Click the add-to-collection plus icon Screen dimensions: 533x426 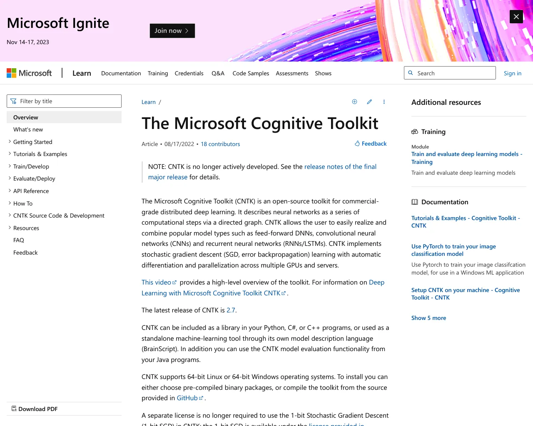(354, 102)
